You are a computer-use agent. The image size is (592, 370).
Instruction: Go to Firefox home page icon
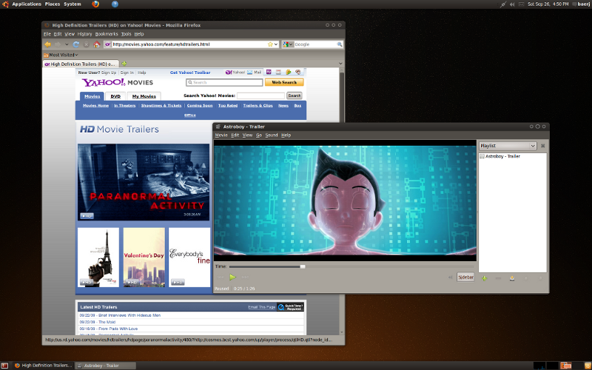97,44
